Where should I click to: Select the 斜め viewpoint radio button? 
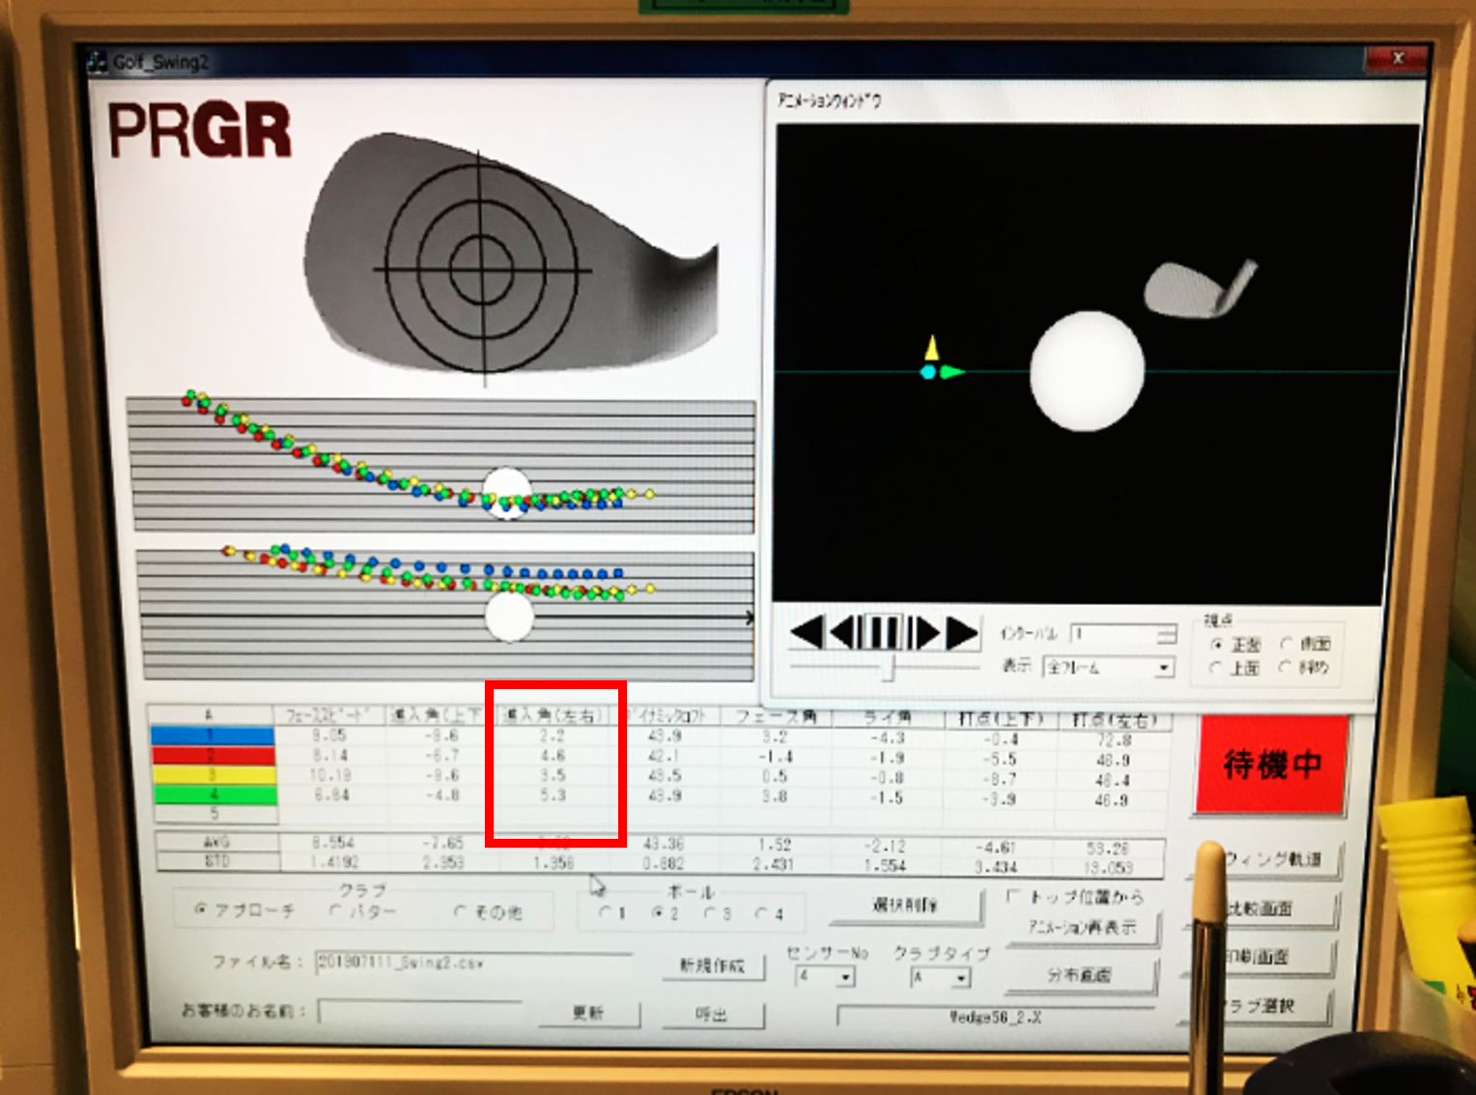coord(1287,667)
